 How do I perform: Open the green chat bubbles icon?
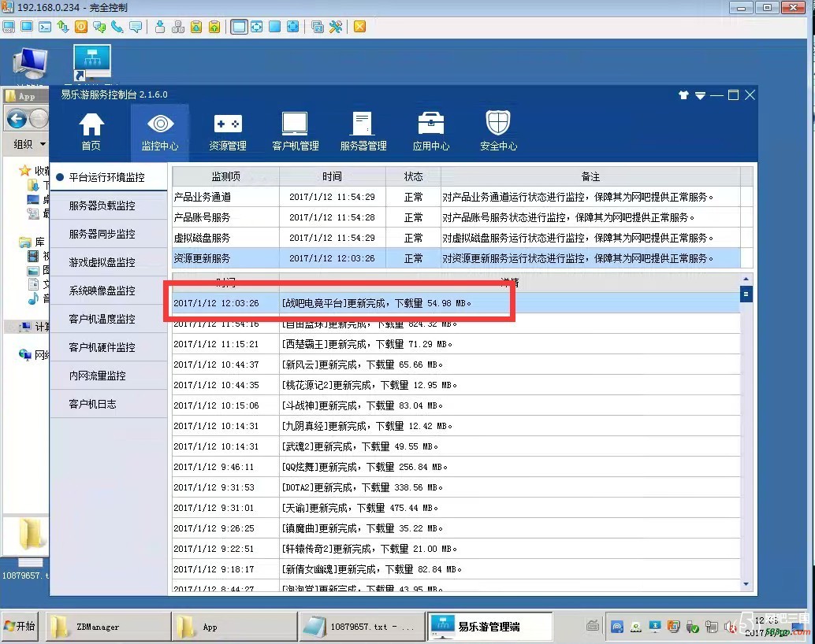tap(99, 27)
